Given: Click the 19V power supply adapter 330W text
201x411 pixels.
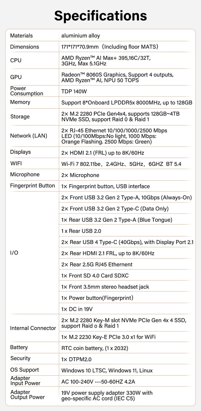Looking at the screenshot, I should click(x=107, y=393).
